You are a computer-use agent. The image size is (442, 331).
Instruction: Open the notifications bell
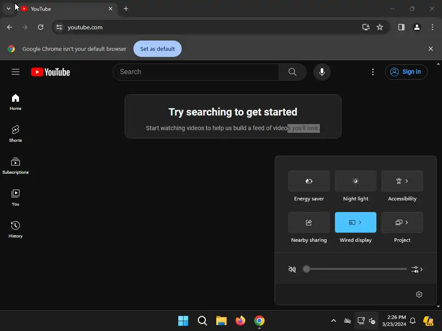point(413,321)
